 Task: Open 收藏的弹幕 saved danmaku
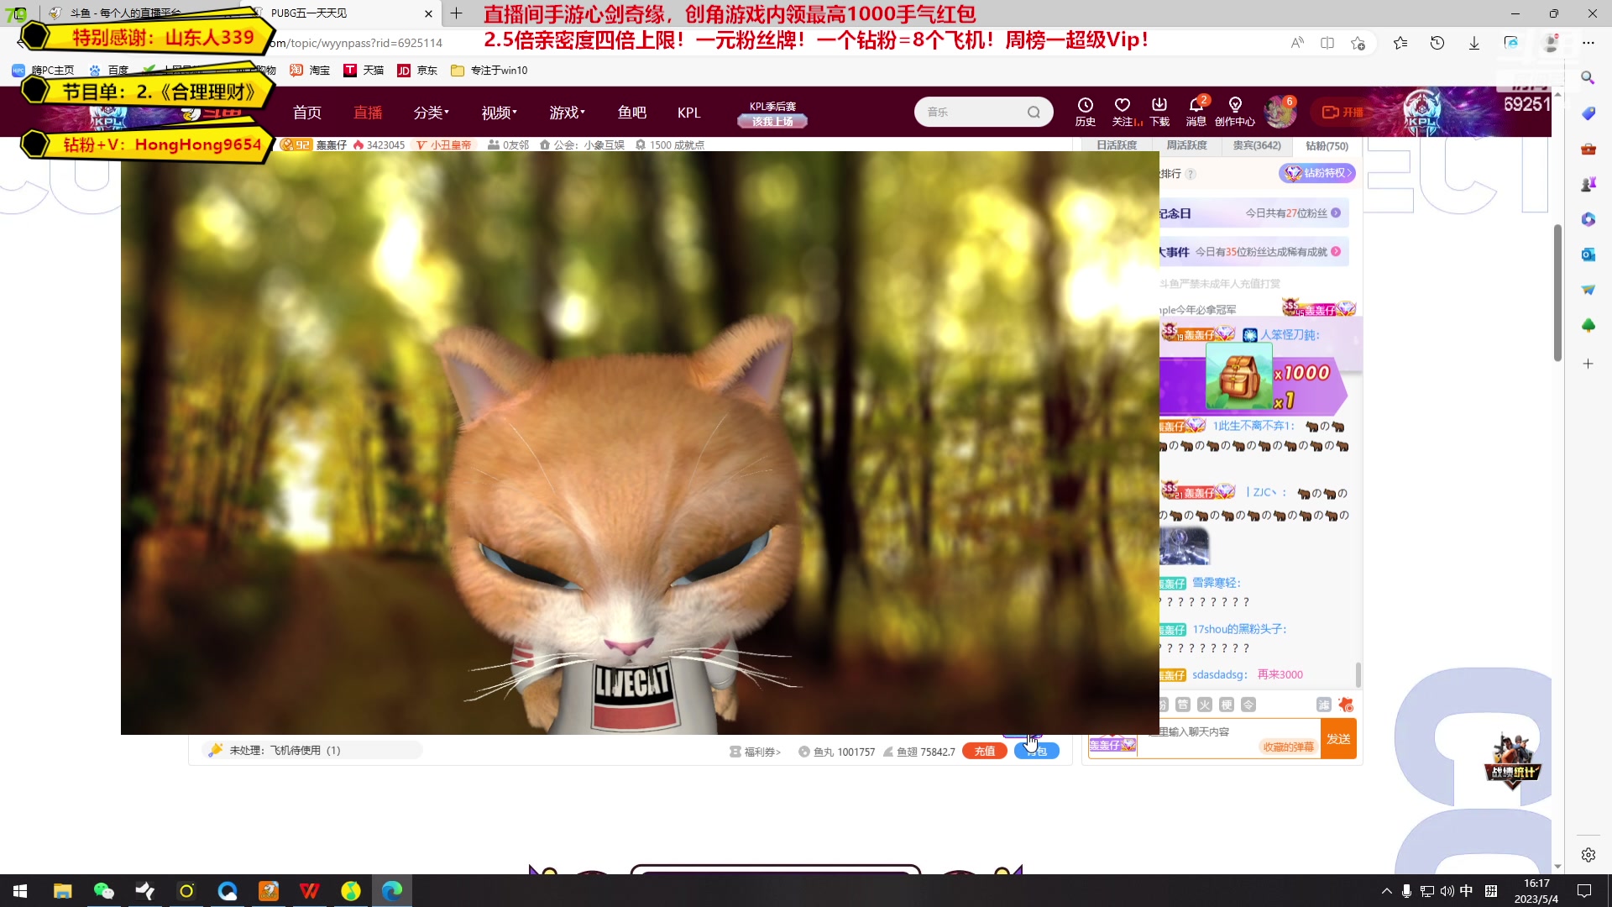pos(1288,747)
